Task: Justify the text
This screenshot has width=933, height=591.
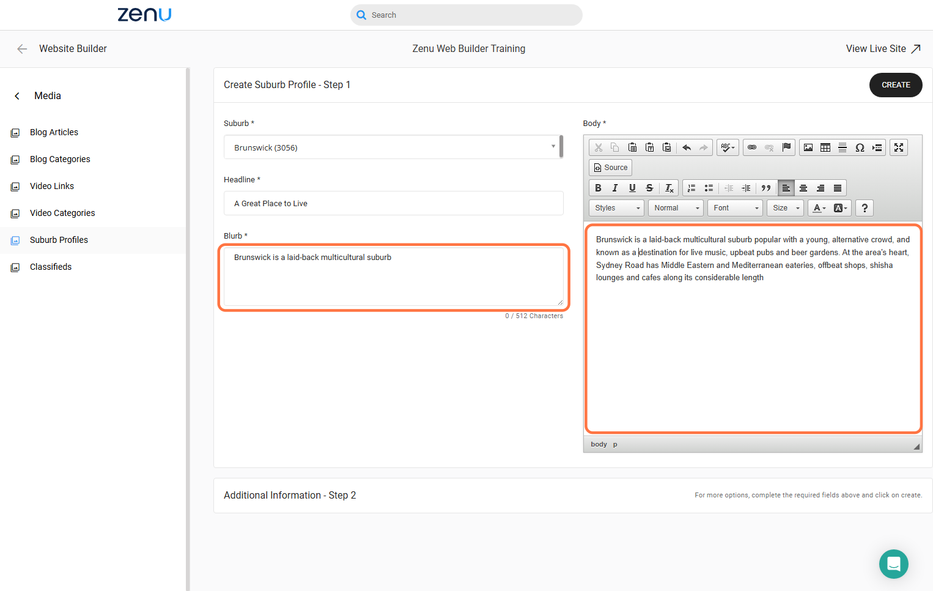Action: (x=838, y=188)
